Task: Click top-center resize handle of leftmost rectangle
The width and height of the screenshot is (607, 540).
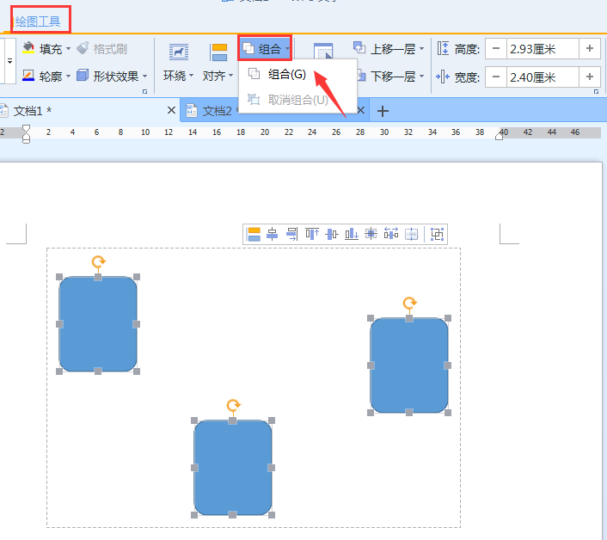Action: (x=98, y=277)
